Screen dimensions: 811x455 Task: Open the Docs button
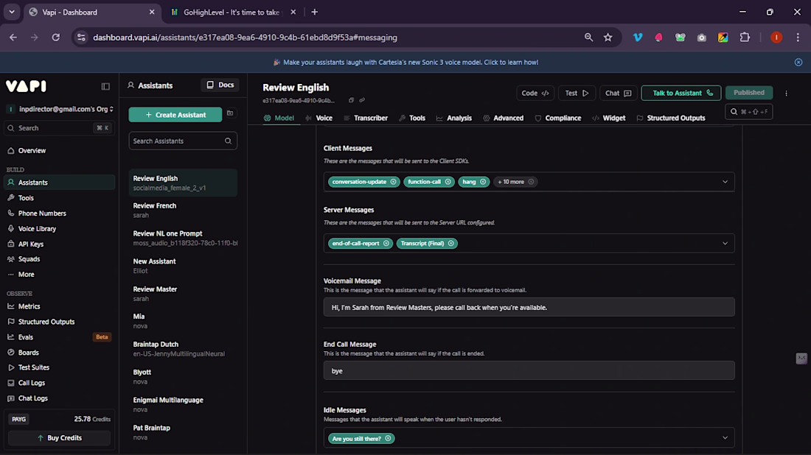(220, 85)
